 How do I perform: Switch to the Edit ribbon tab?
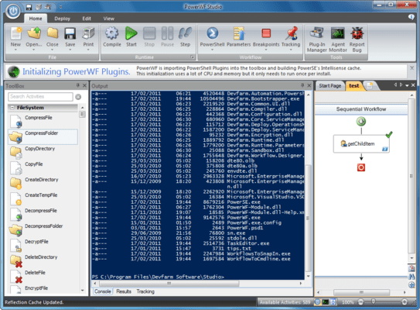coord(87,19)
